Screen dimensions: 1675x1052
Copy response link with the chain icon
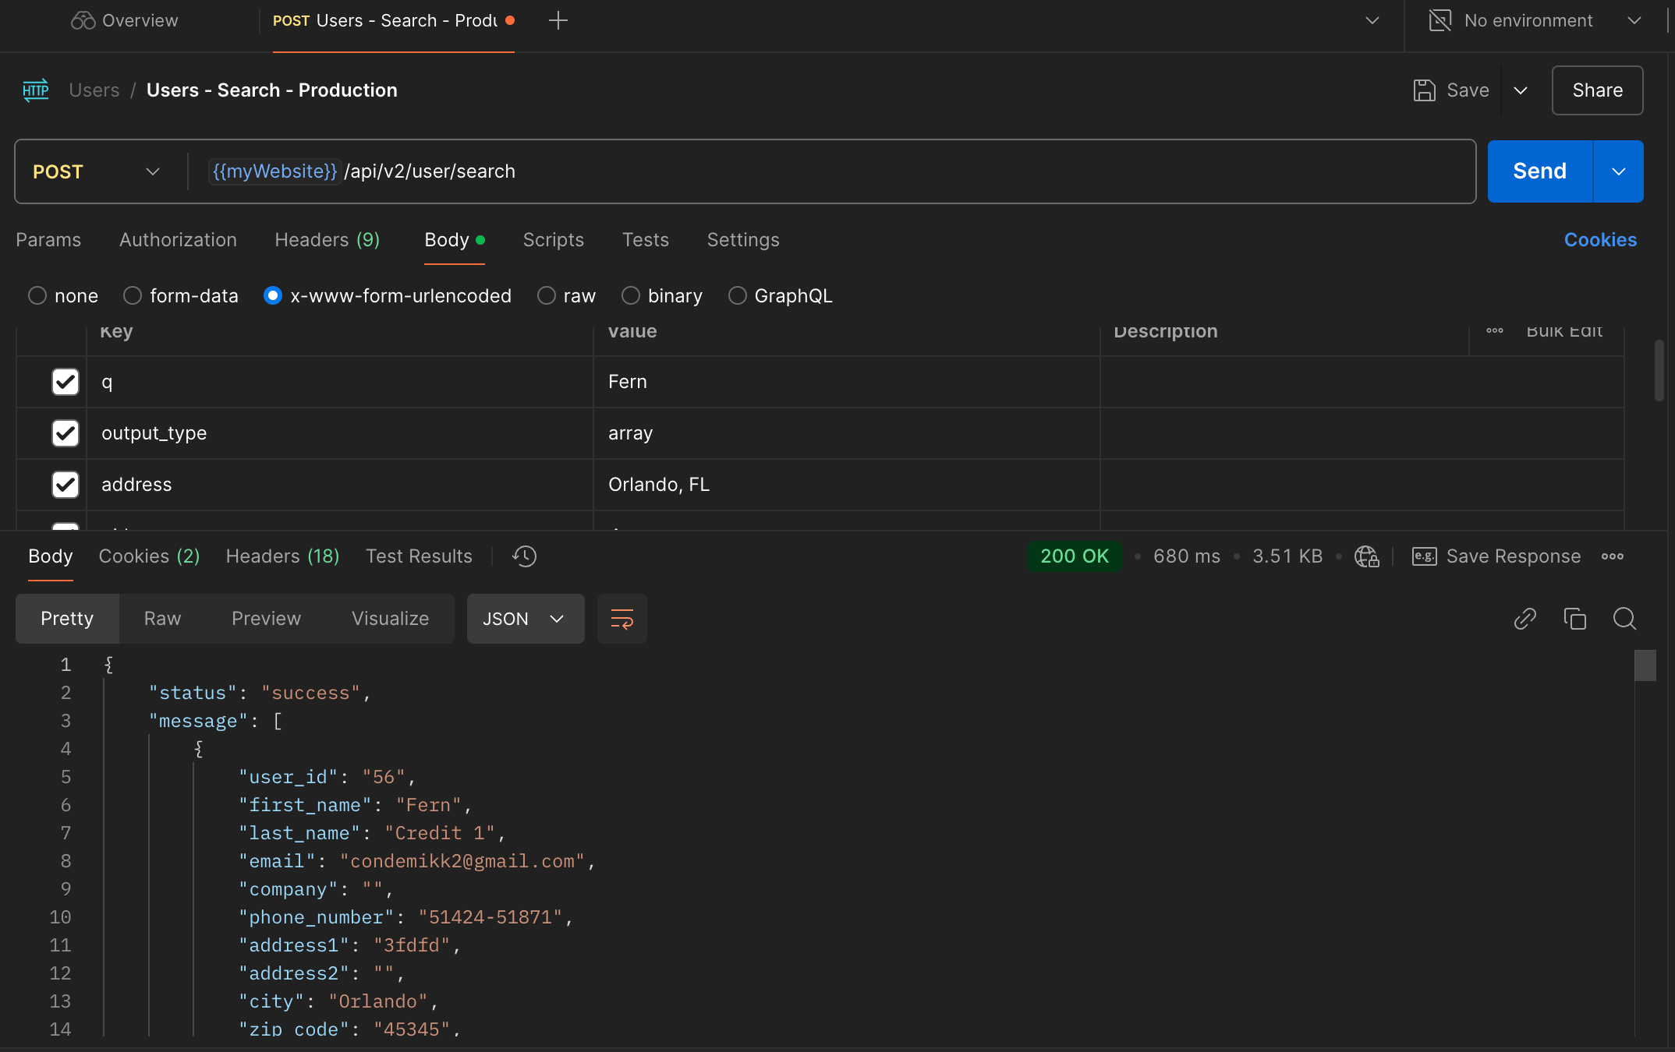1524,619
